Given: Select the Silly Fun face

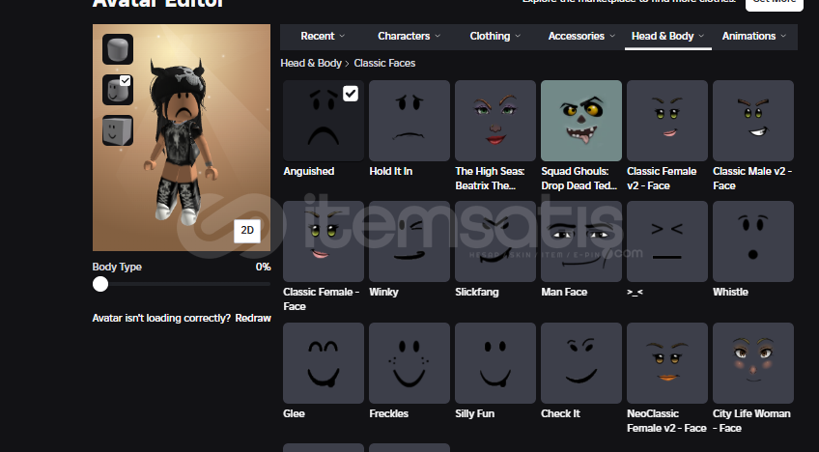Looking at the screenshot, I should tap(495, 363).
